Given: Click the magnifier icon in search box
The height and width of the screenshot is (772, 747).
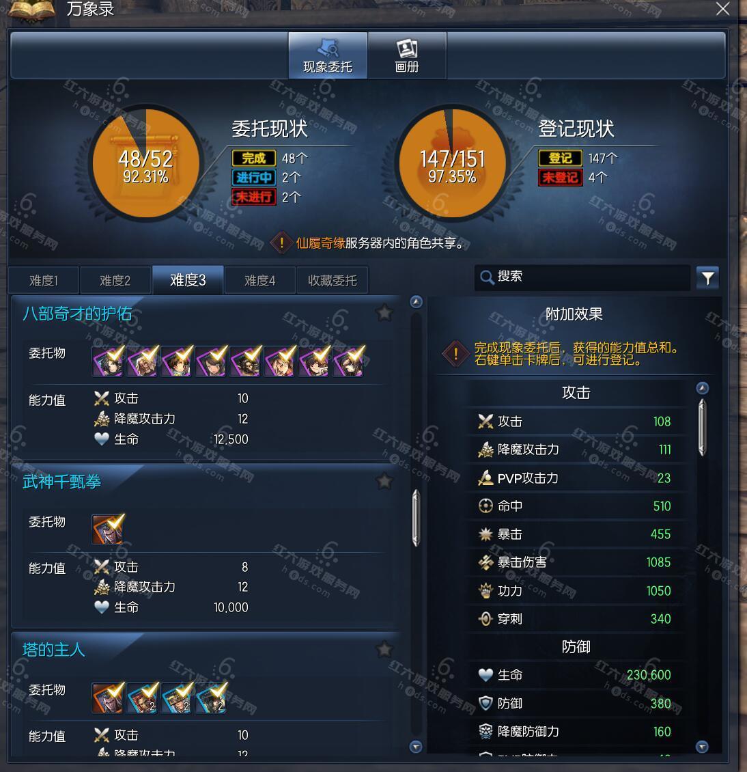Looking at the screenshot, I should tap(487, 277).
